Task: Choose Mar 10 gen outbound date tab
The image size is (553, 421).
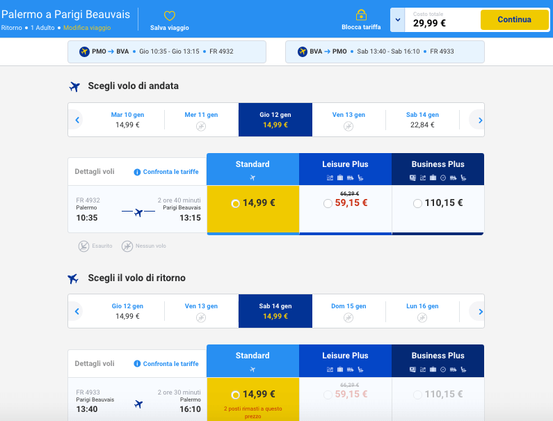Action: click(128, 120)
